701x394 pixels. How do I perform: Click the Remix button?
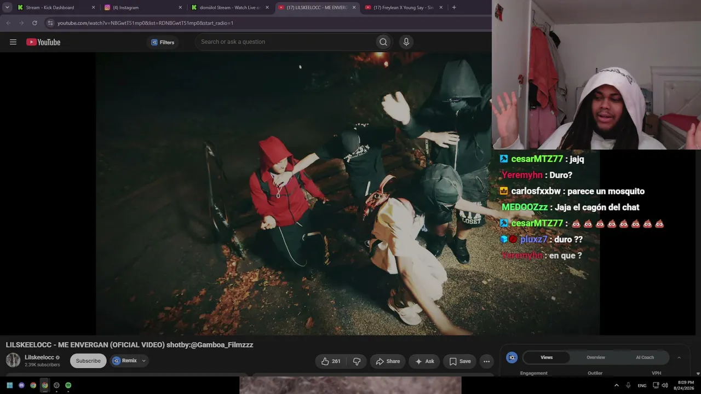[124, 361]
